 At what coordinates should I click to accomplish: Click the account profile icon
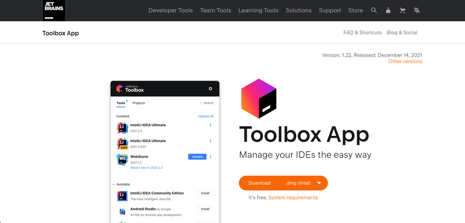point(388,10)
